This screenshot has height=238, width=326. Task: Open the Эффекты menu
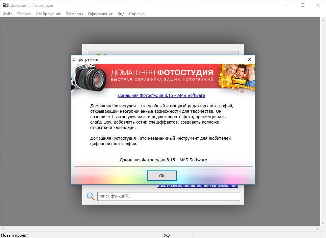[74, 14]
